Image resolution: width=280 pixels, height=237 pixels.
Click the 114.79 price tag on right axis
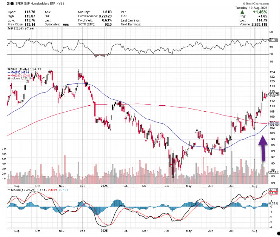[274, 94]
